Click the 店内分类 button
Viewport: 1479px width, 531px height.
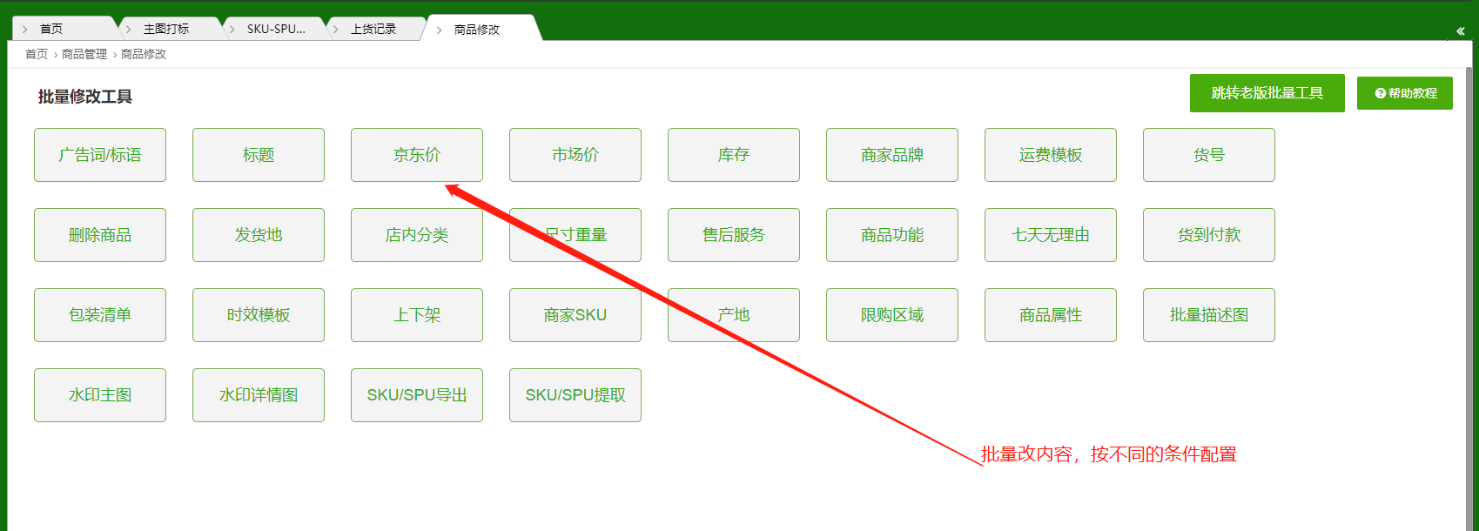[416, 235]
